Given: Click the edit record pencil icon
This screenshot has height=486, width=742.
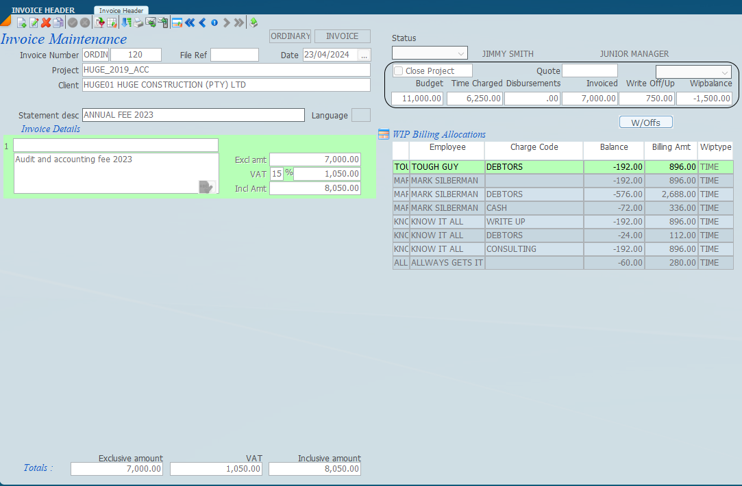Looking at the screenshot, I should point(34,23).
